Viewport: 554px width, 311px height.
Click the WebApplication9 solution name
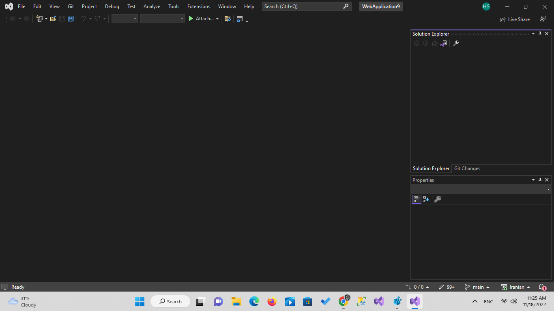pos(381,6)
